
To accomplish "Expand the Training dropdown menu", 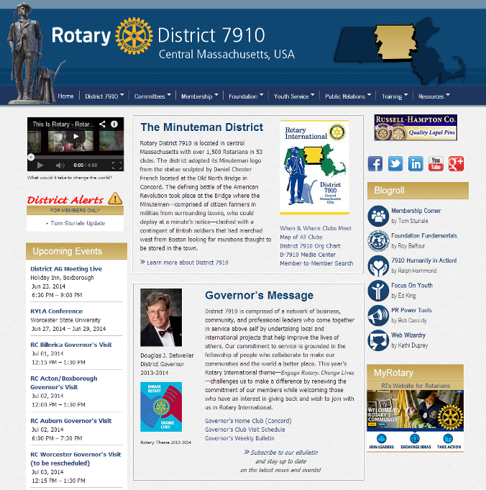I will click(395, 96).
